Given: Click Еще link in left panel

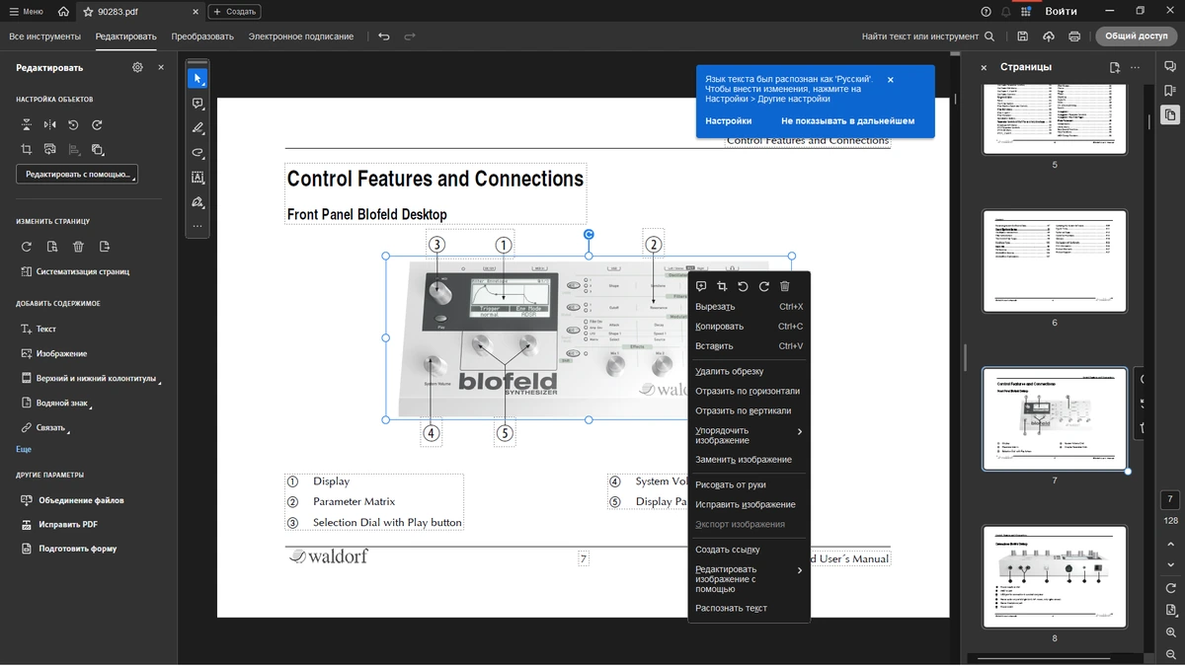Looking at the screenshot, I should pos(24,450).
